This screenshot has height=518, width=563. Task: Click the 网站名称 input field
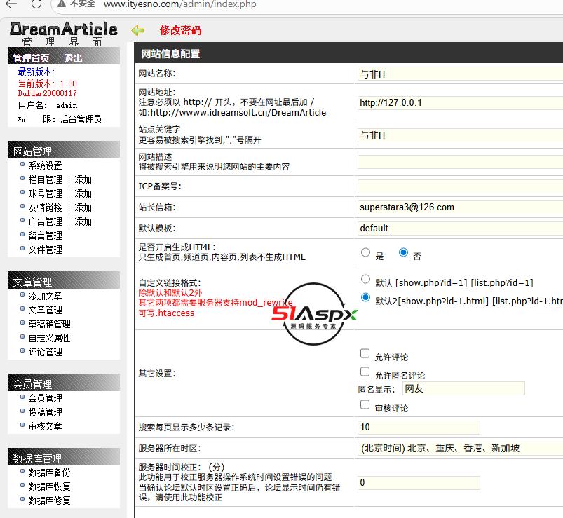pyautogui.click(x=460, y=74)
